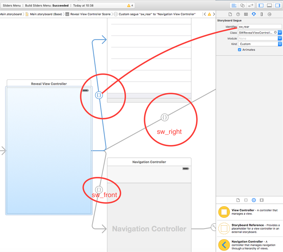The height and width of the screenshot is (252, 283).
Task: Select the sw_right segue icon
Action: [x=165, y=117]
